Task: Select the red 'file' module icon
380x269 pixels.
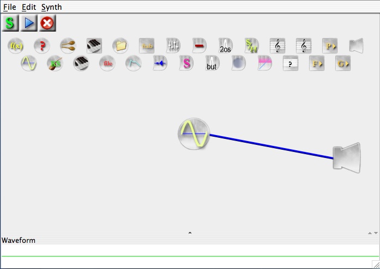Action: pos(107,64)
